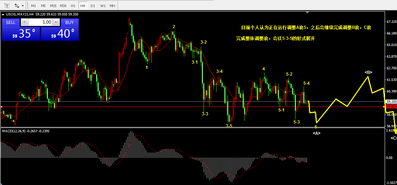
Task: Click the 60.390 price scale value
Action: coord(391,91)
